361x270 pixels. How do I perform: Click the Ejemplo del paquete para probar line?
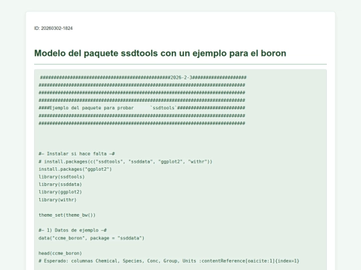click(142, 108)
